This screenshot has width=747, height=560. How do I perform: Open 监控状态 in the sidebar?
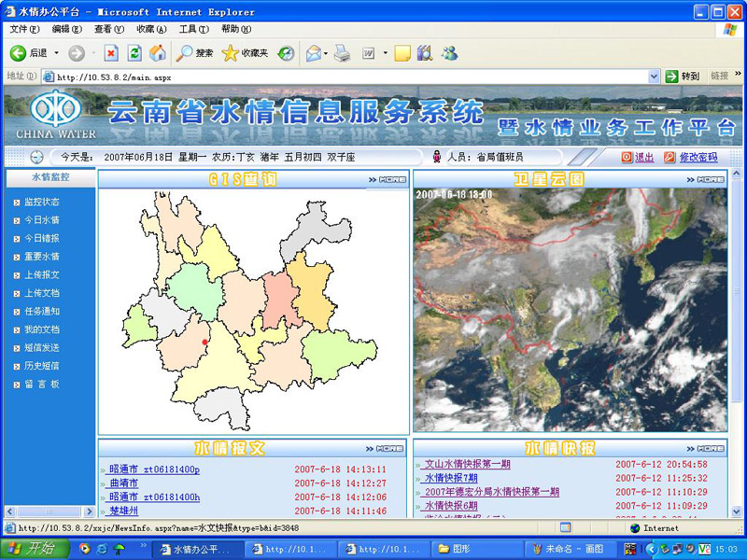point(42,202)
